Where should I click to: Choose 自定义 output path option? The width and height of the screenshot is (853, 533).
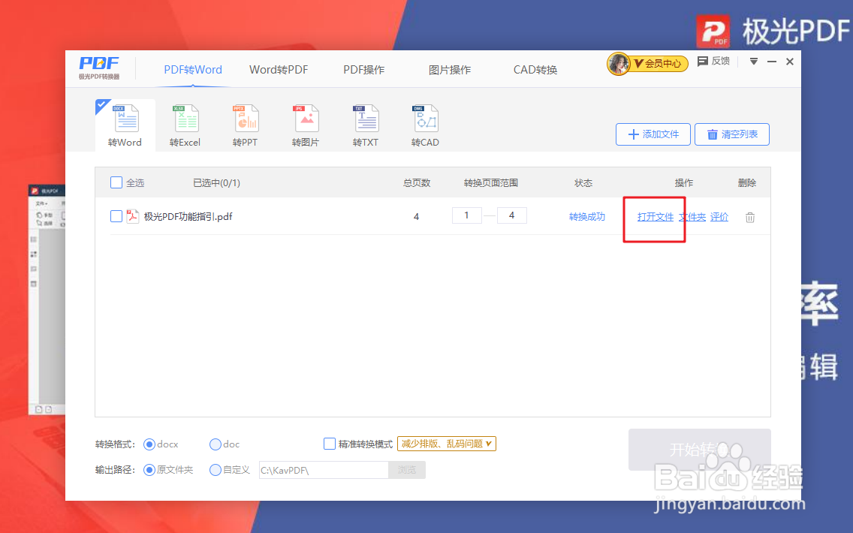[216, 469]
